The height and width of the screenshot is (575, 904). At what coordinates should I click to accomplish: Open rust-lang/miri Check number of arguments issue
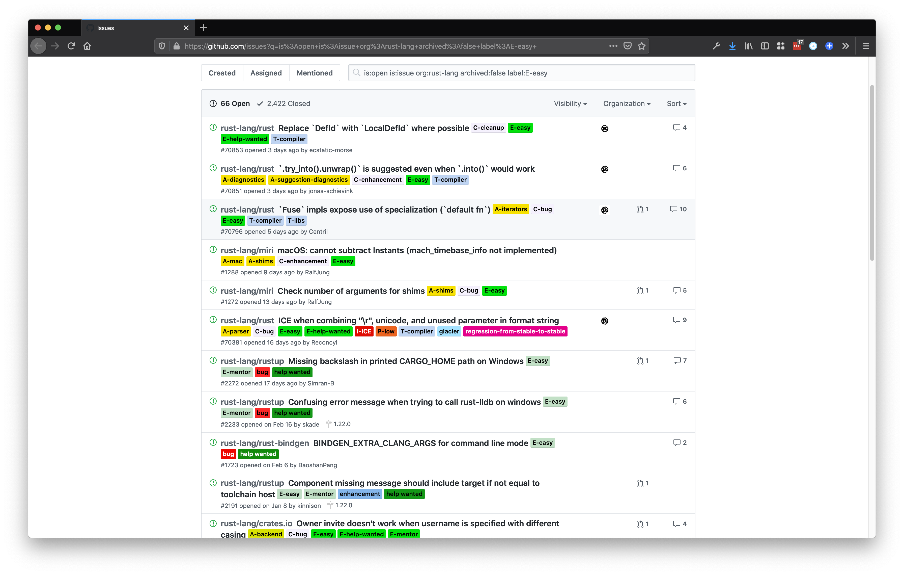coord(351,291)
